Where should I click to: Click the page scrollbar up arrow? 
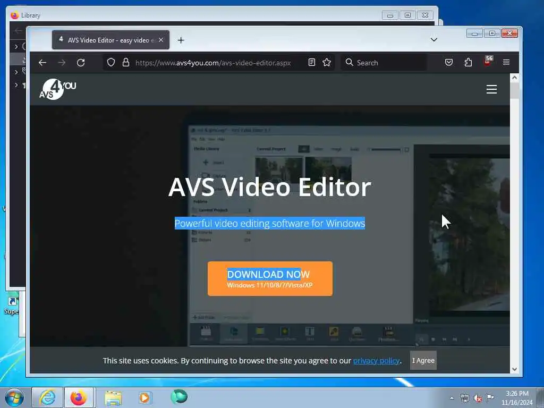514,78
